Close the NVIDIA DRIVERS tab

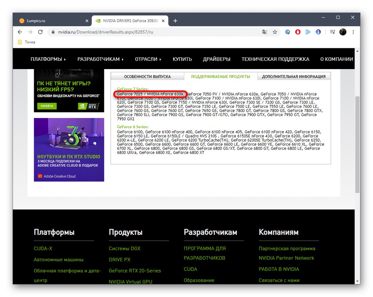163,21
